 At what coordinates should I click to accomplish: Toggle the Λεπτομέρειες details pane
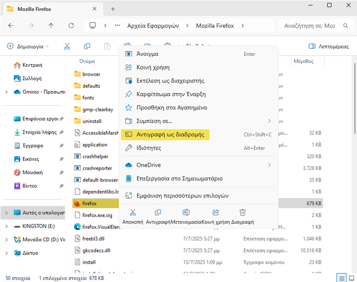tap(329, 46)
